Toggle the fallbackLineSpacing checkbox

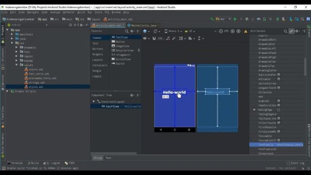[x=278, y=118]
